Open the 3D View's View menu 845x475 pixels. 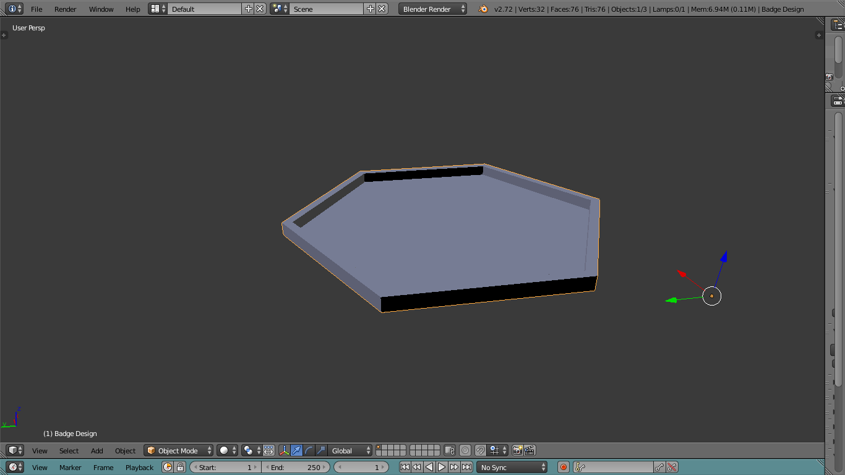[x=40, y=451]
